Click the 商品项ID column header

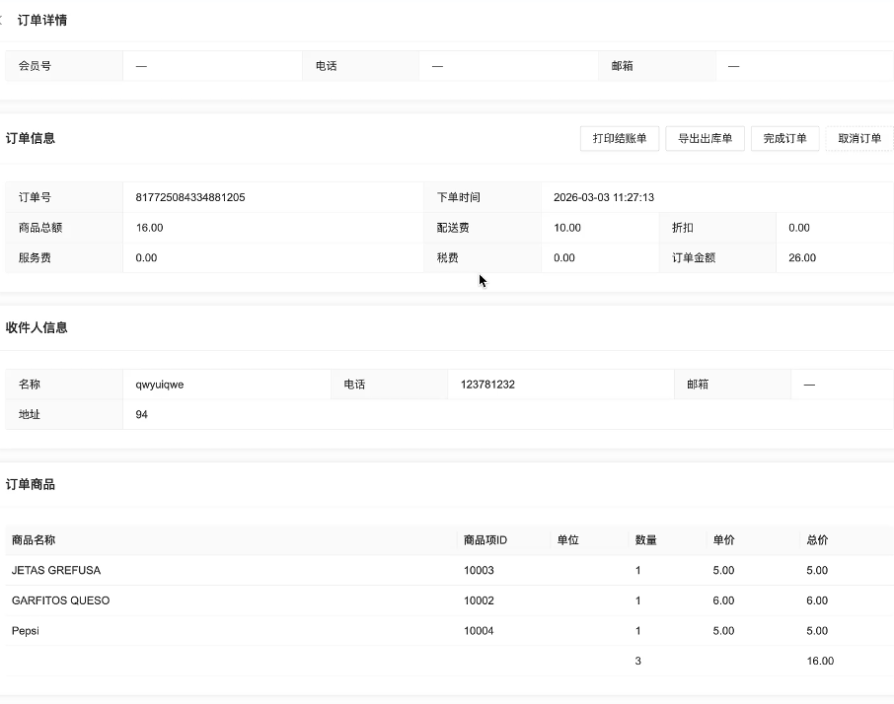pos(485,540)
